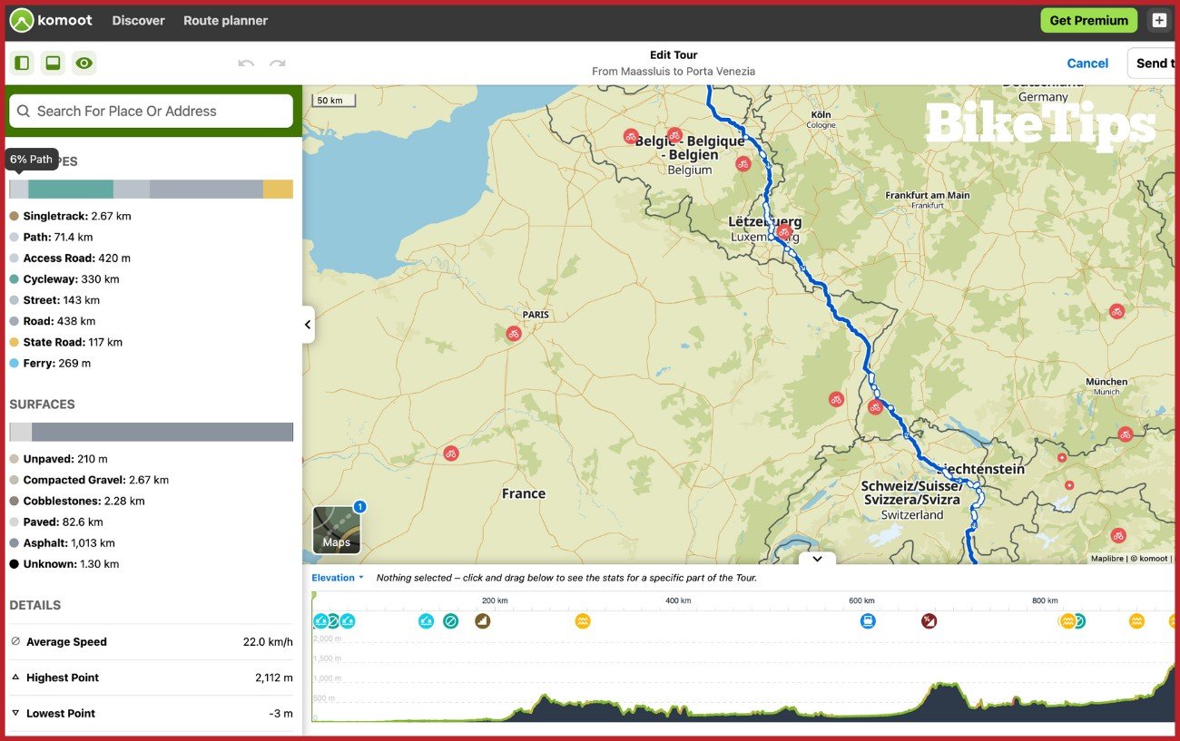Click the plus icon beside Get Premium
The image size is (1180, 741).
pos(1159,20)
